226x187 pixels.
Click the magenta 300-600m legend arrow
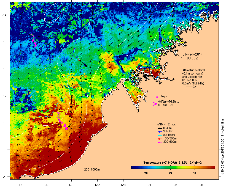pyautogui.click(x=160, y=142)
